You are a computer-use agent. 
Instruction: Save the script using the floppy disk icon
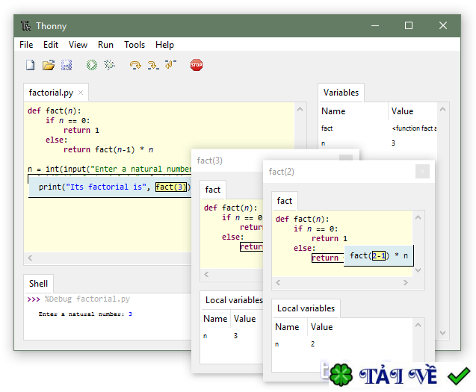[x=67, y=66]
